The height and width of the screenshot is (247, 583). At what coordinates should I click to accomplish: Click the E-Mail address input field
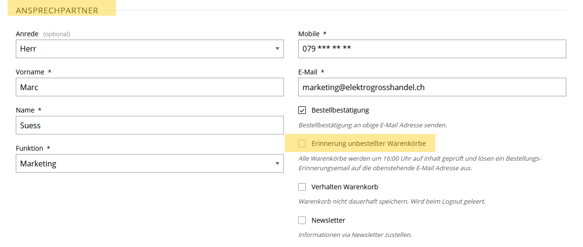pyautogui.click(x=432, y=87)
